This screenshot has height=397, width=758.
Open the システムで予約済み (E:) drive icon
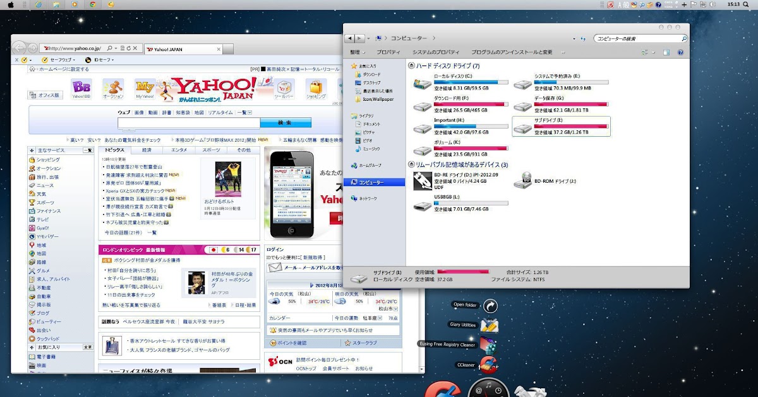click(x=523, y=84)
